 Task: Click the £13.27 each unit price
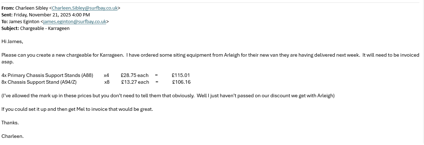click(135, 82)
